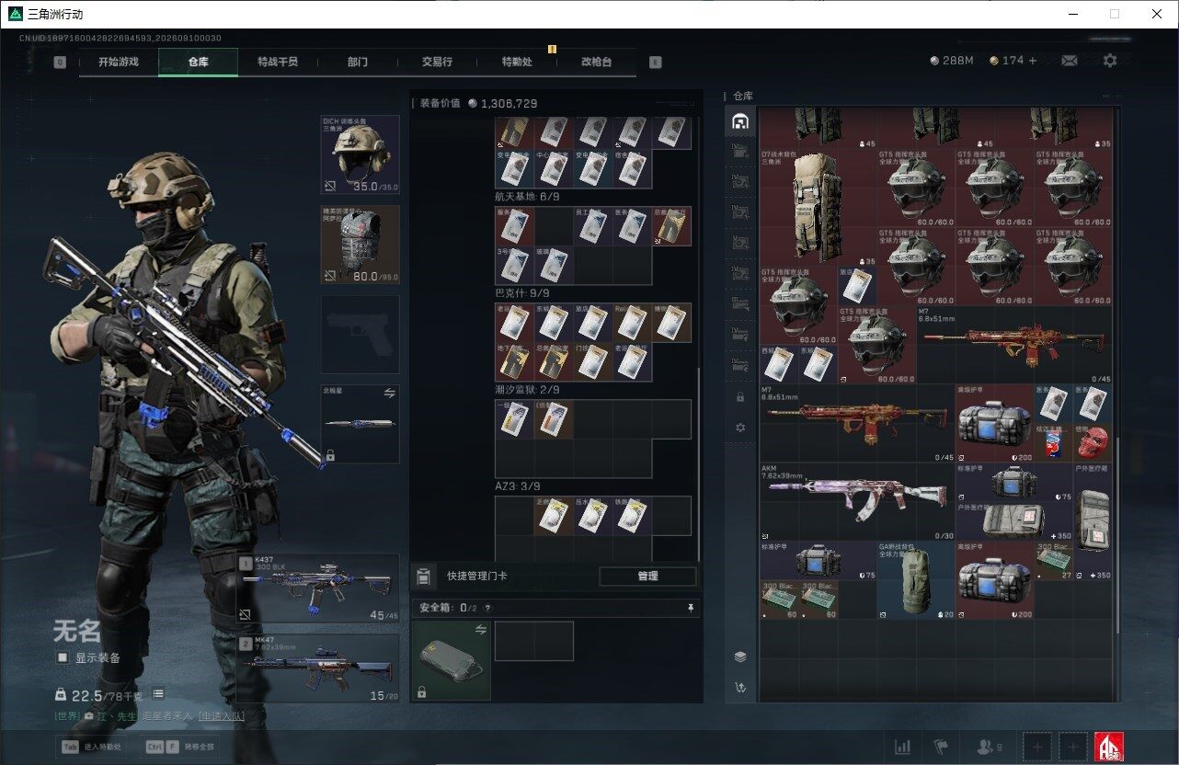The height and width of the screenshot is (765, 1179).
Task: Click the Q key tab navigation button
Action: [x=60, y=63]
